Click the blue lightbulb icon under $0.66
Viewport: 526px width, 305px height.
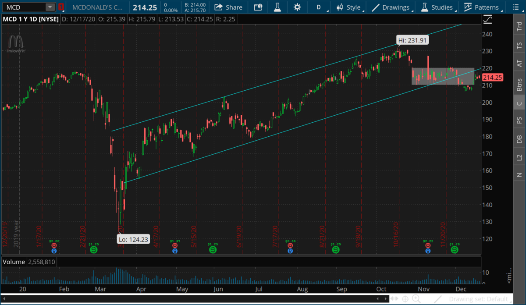(x=290, y=251)
